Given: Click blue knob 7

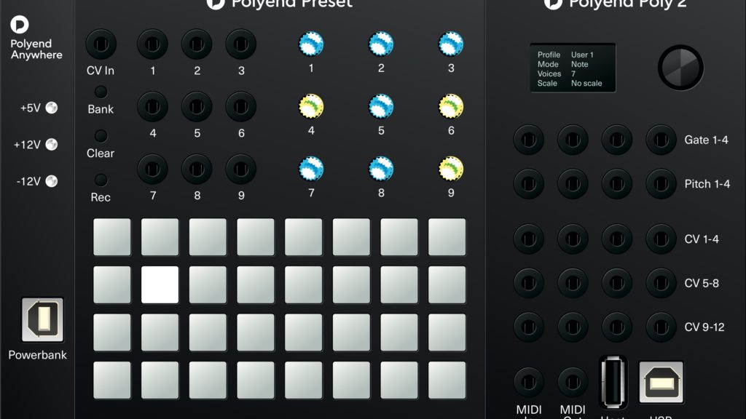Looking at the screenshot, I should [311, 169].
